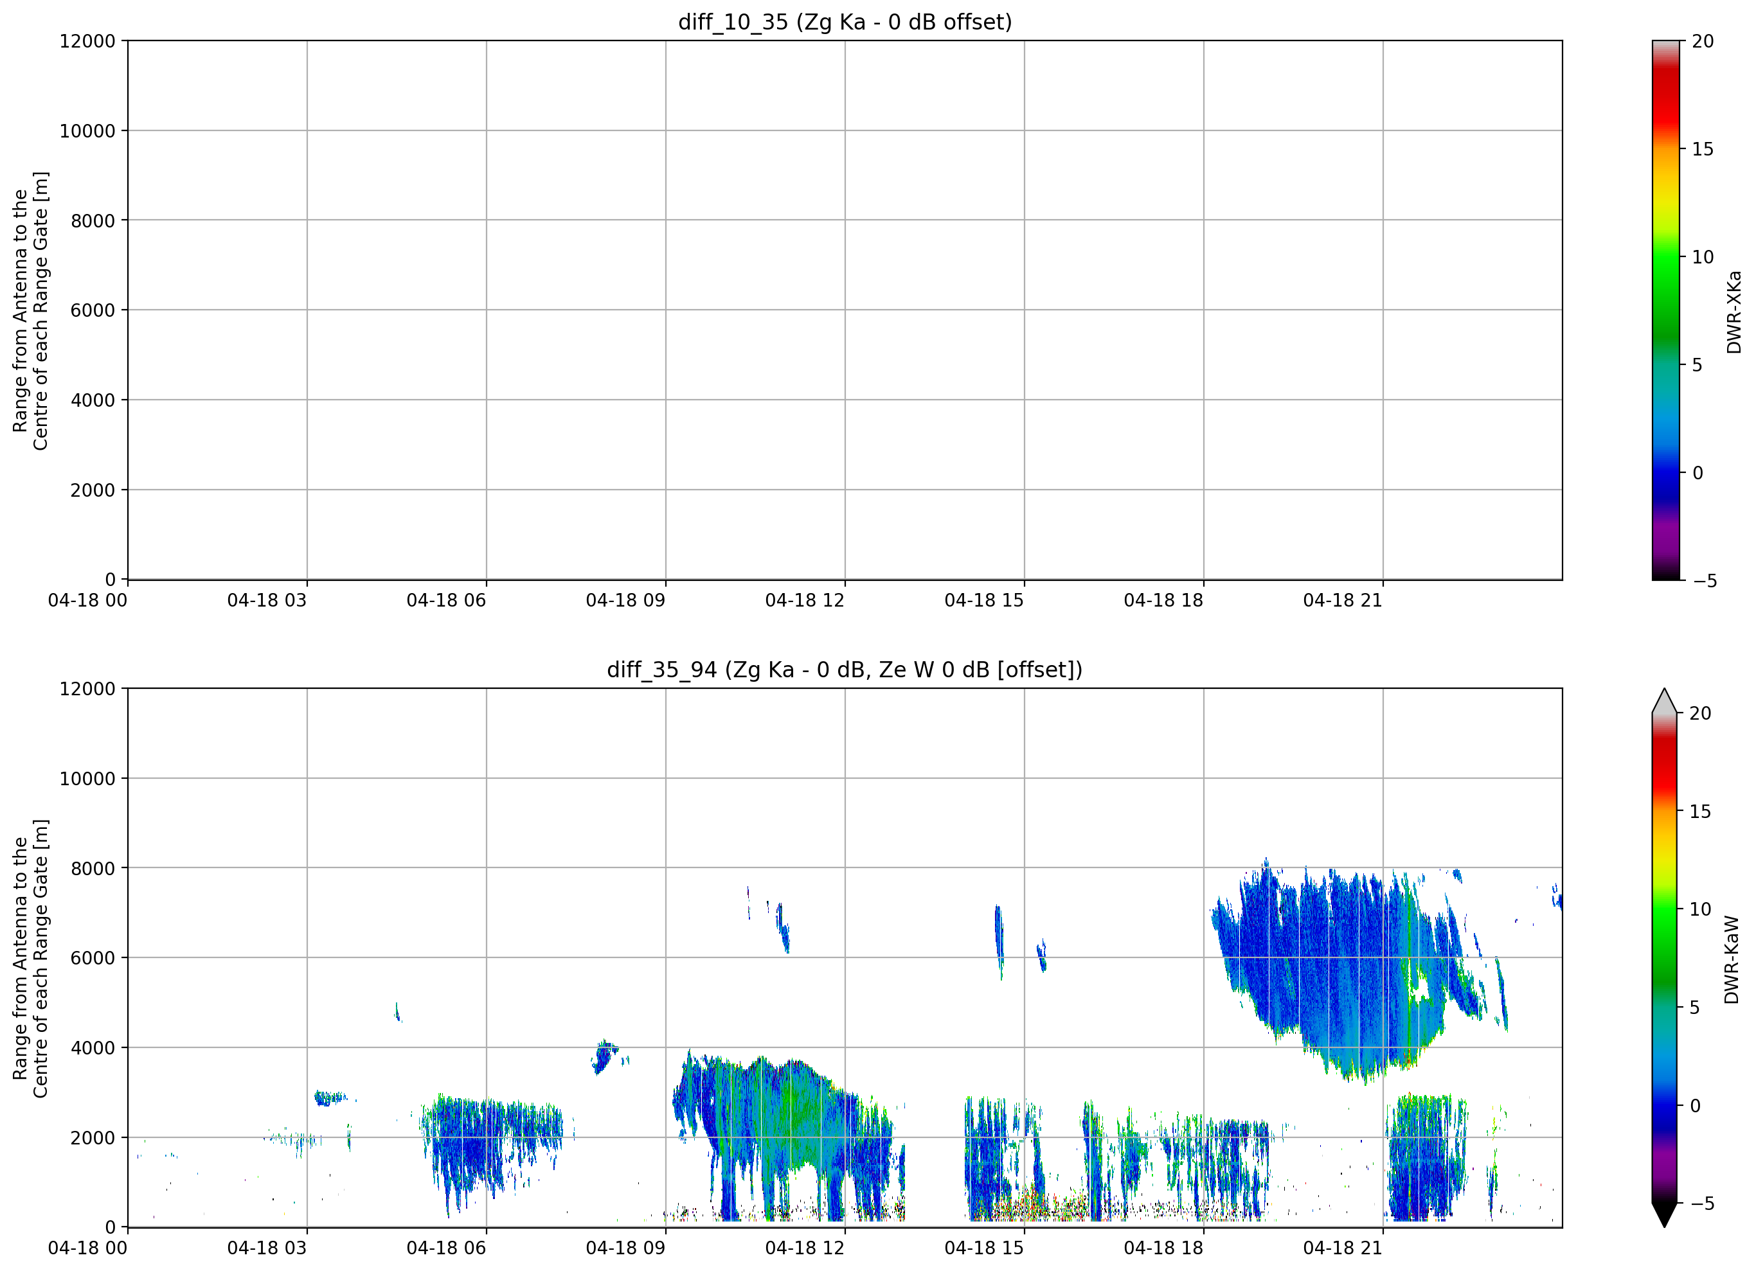The height and width of the screenshot is (1271, 1756).
Task: Click the range y-axis label of the diff_10_35 plot
Action: (x=30, y=310)
